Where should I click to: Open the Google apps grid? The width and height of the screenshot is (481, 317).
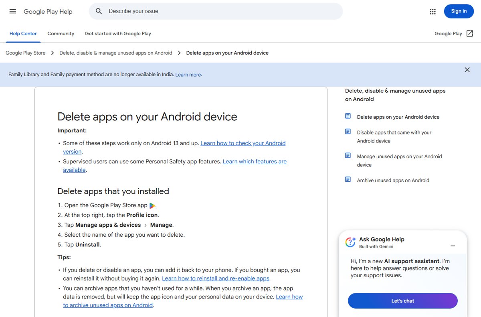click(432, 12)
